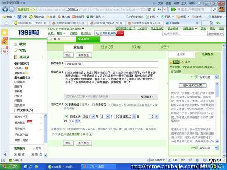Click the 最热 flame icon
The image size is (227, 170).
183,62
